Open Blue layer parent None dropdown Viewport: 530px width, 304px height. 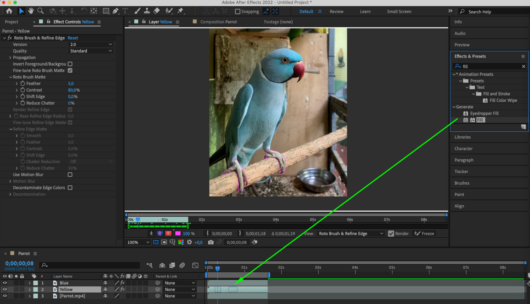point(179,283)
